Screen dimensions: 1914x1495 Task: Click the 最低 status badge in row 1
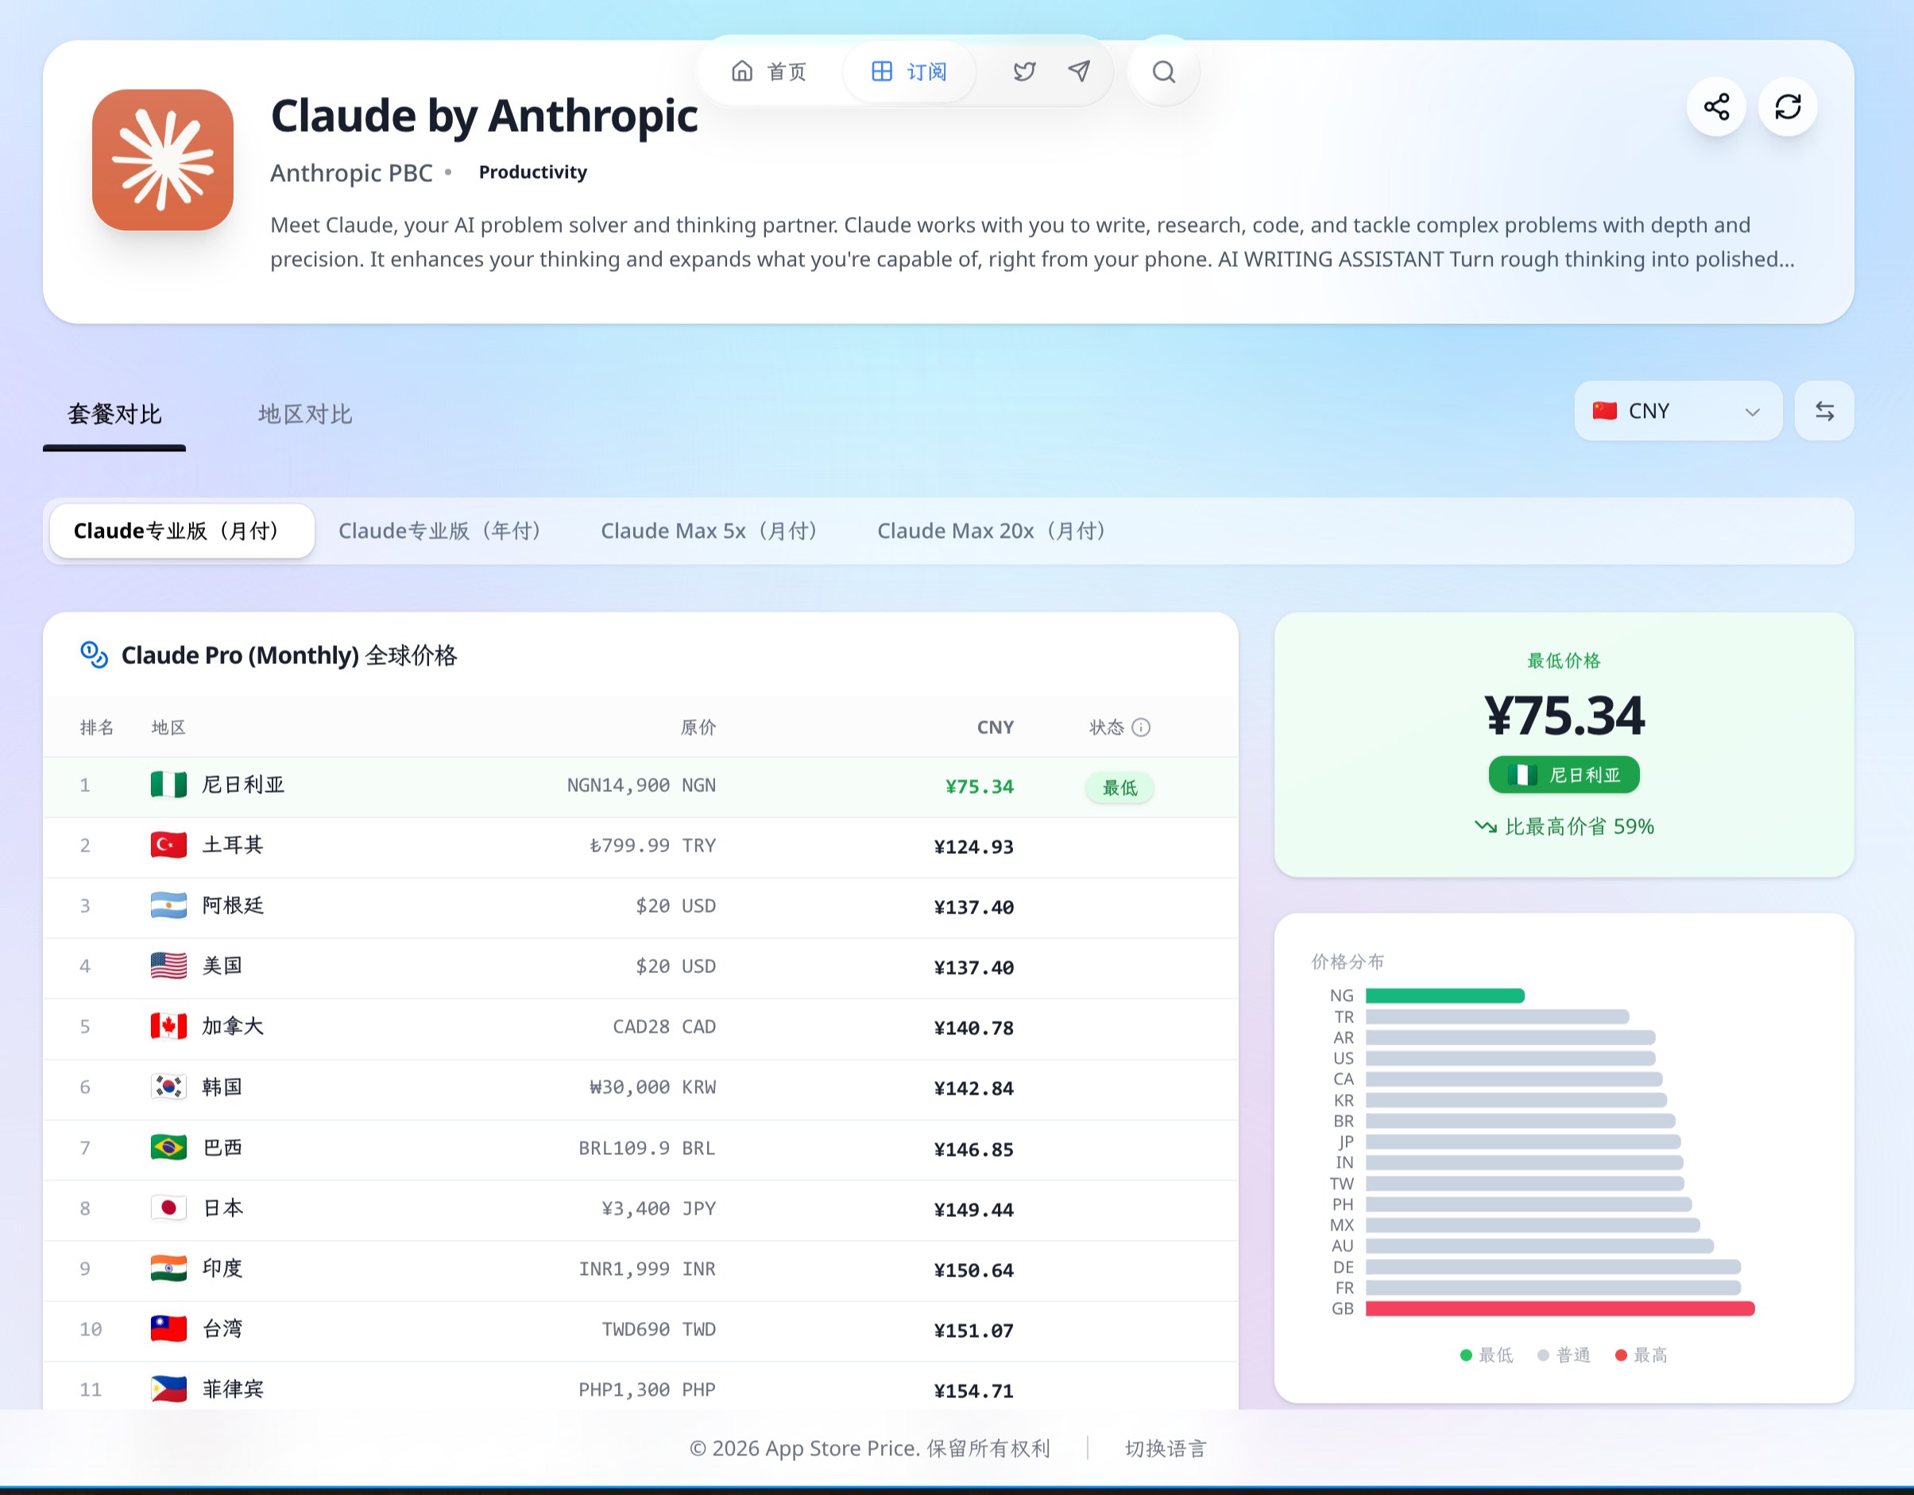1119,787
